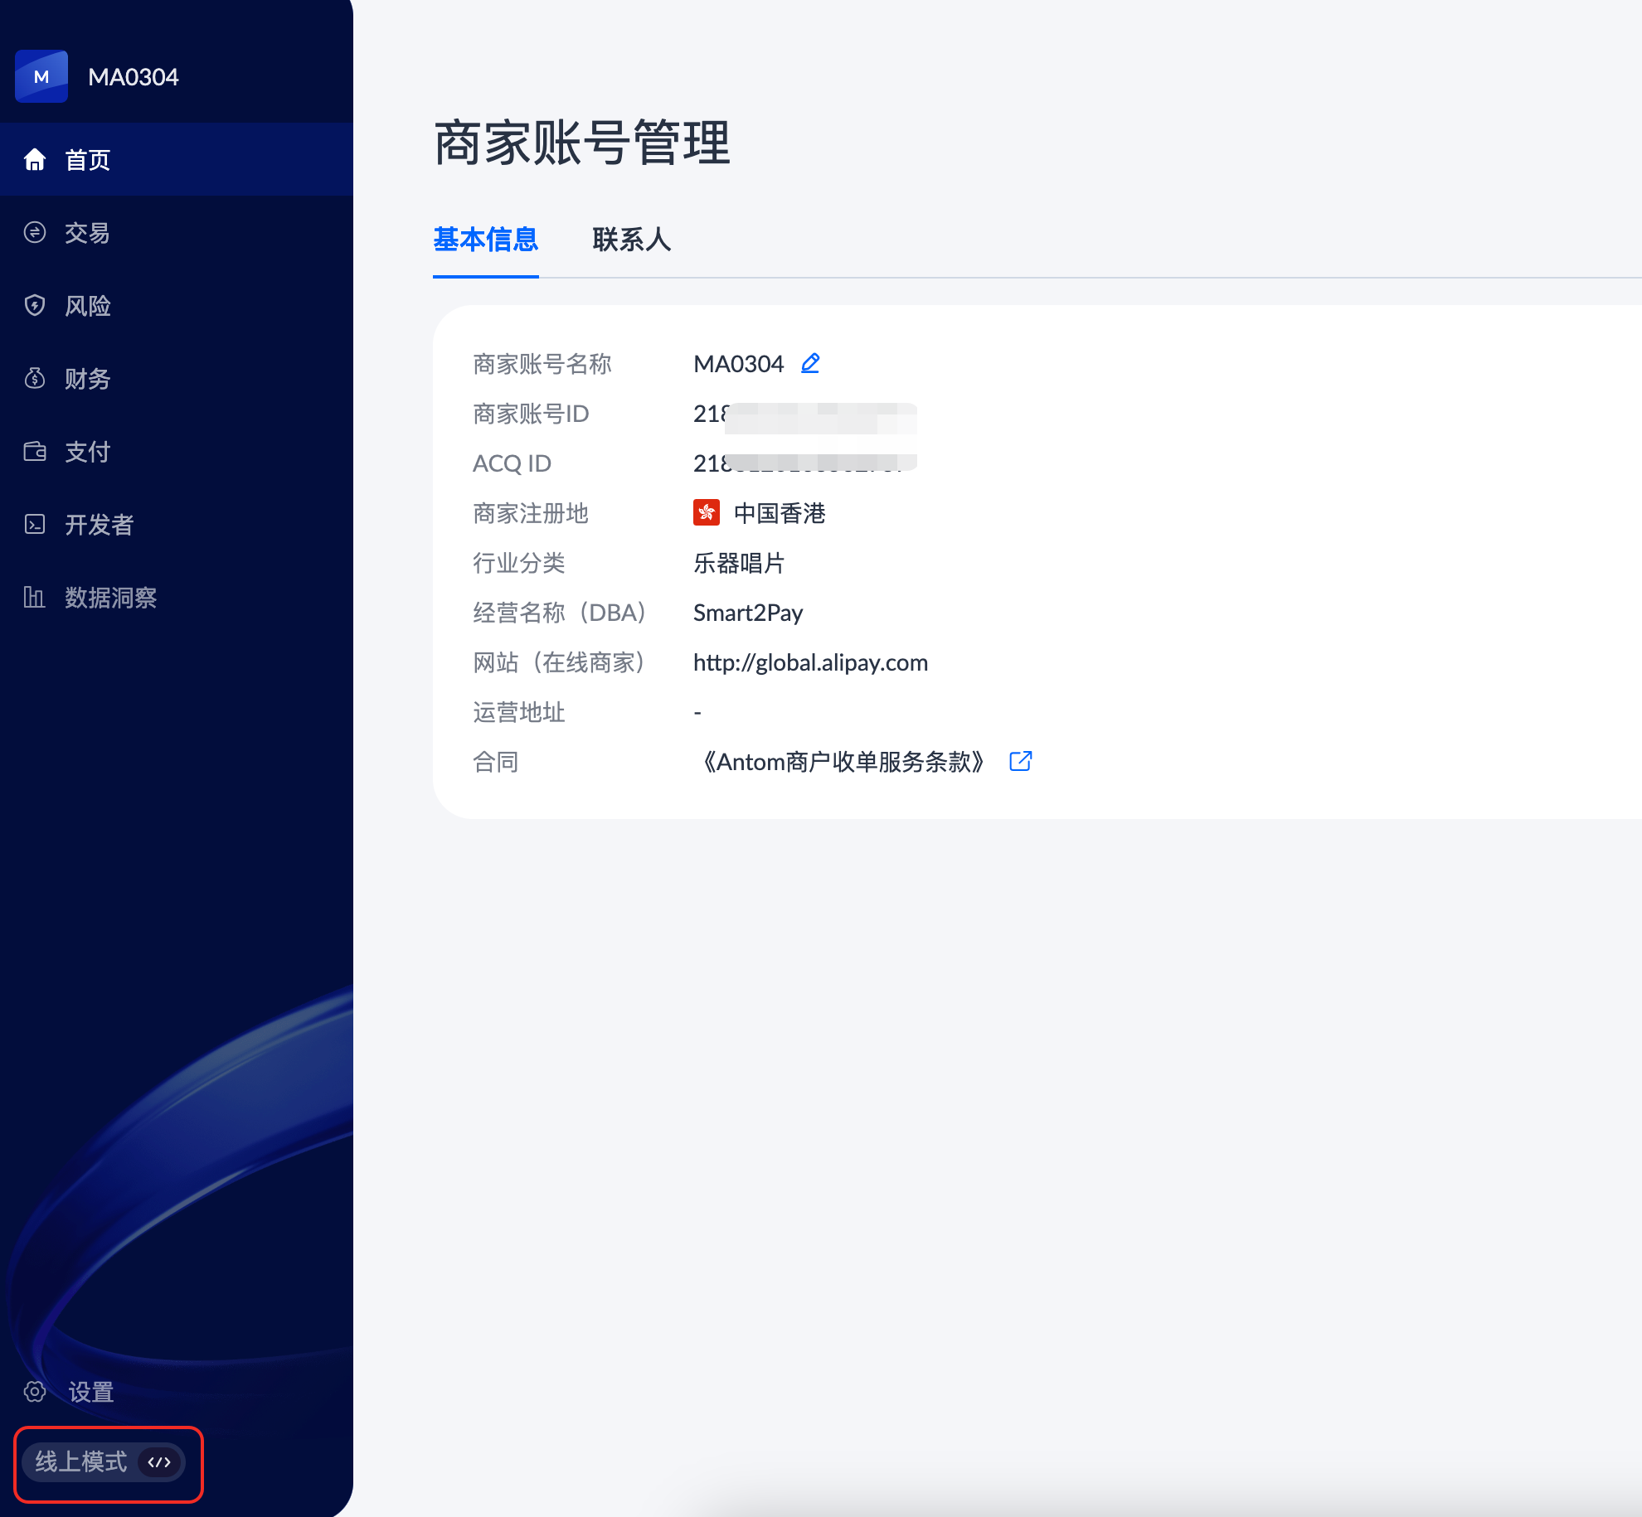The image size is (1642, 1517).
Task: Select the 基本信息 tab
Action: (485, 240)
